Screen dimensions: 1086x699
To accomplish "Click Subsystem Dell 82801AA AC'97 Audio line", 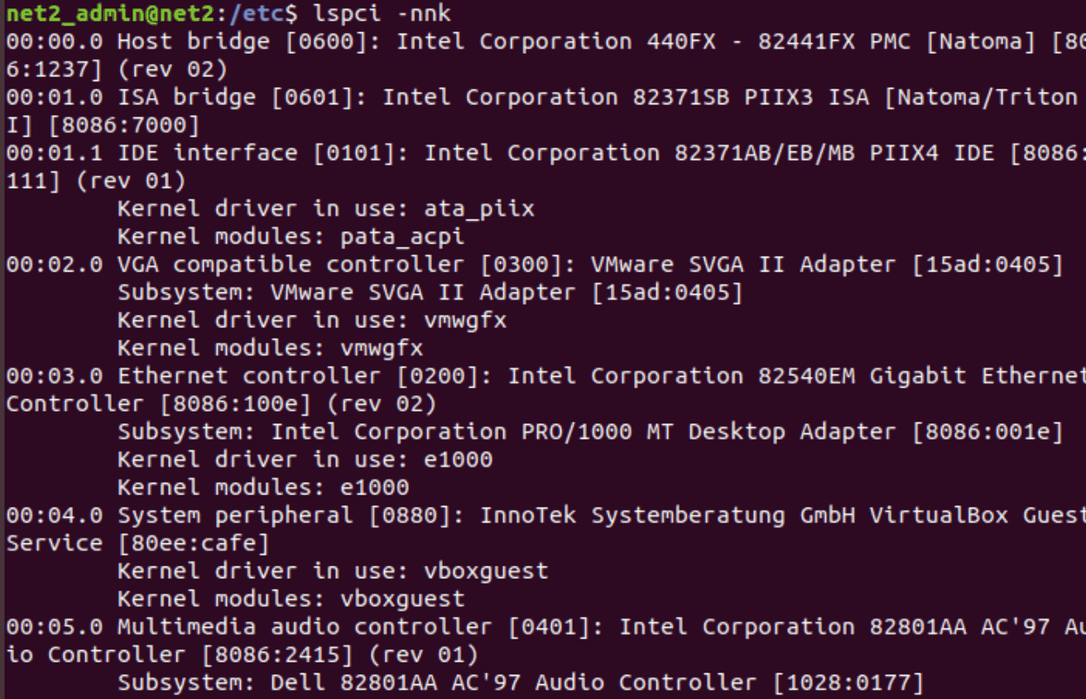I will (521, 682).
